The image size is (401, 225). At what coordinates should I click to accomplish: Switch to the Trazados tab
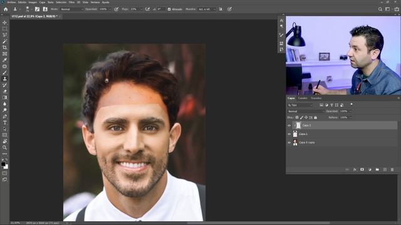click(316, 98)
